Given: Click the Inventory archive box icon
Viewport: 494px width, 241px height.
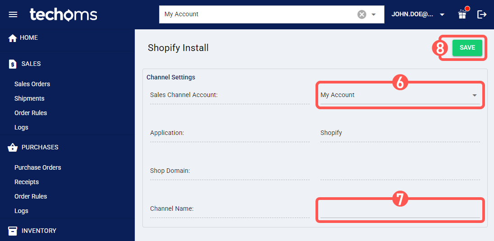Looking at the screenshot, I should [13, 231].
